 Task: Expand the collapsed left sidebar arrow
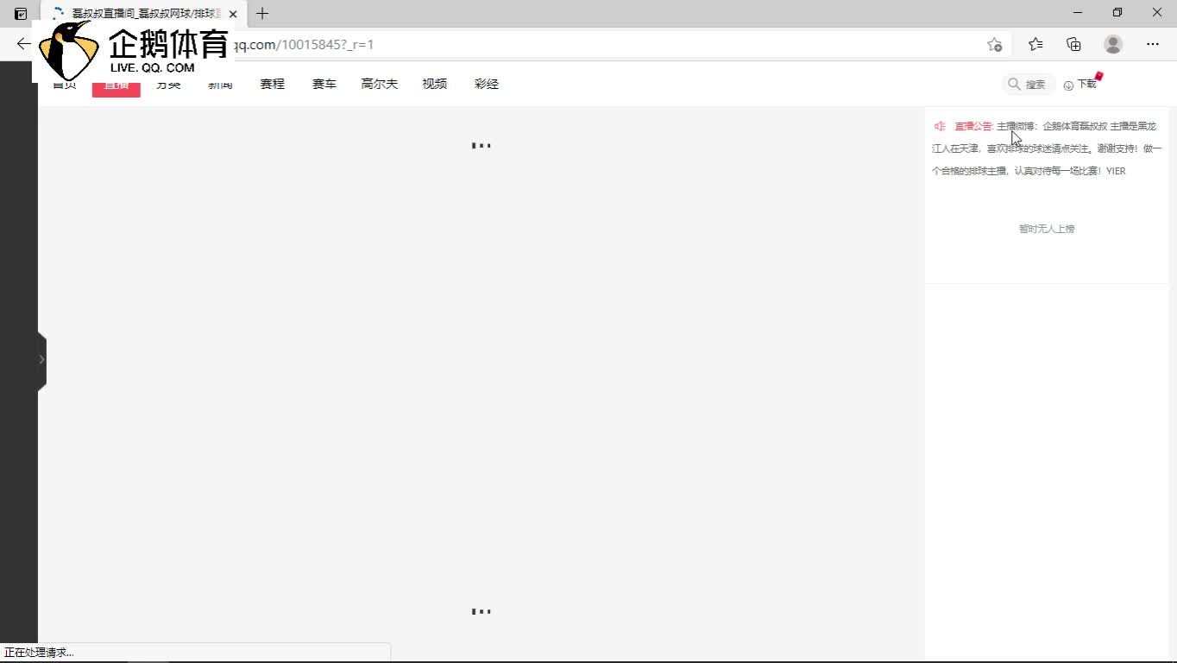(x=41, y=359)
